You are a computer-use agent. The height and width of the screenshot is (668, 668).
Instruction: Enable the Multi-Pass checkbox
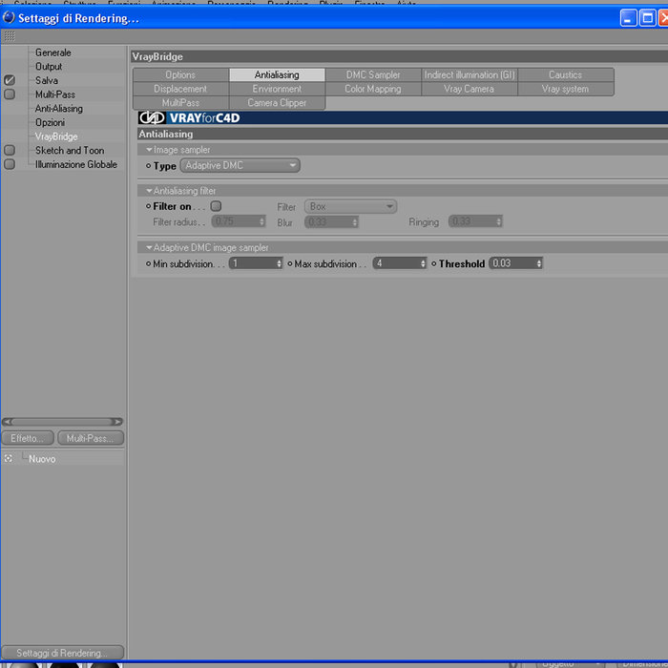pyautogui.click(x=10, y=94)
